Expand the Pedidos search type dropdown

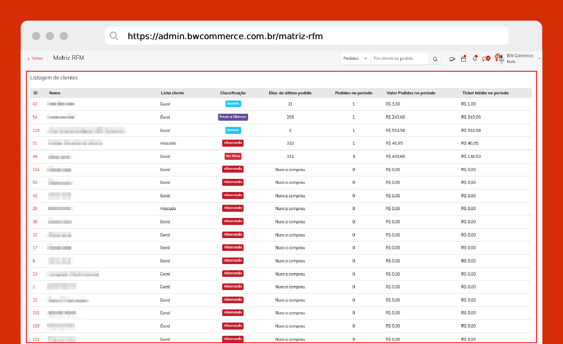pyautogui.click(x=356, y=59)
